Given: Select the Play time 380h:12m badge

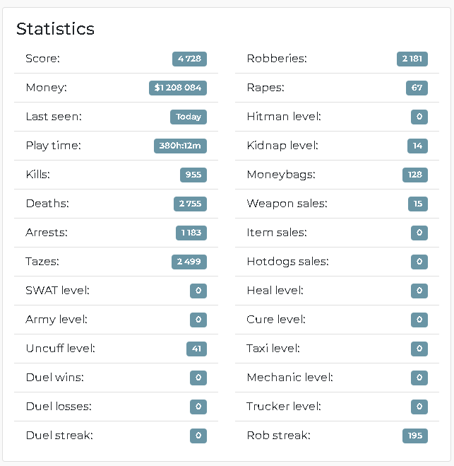Looking at the screenshot, I should coord(180,146).
